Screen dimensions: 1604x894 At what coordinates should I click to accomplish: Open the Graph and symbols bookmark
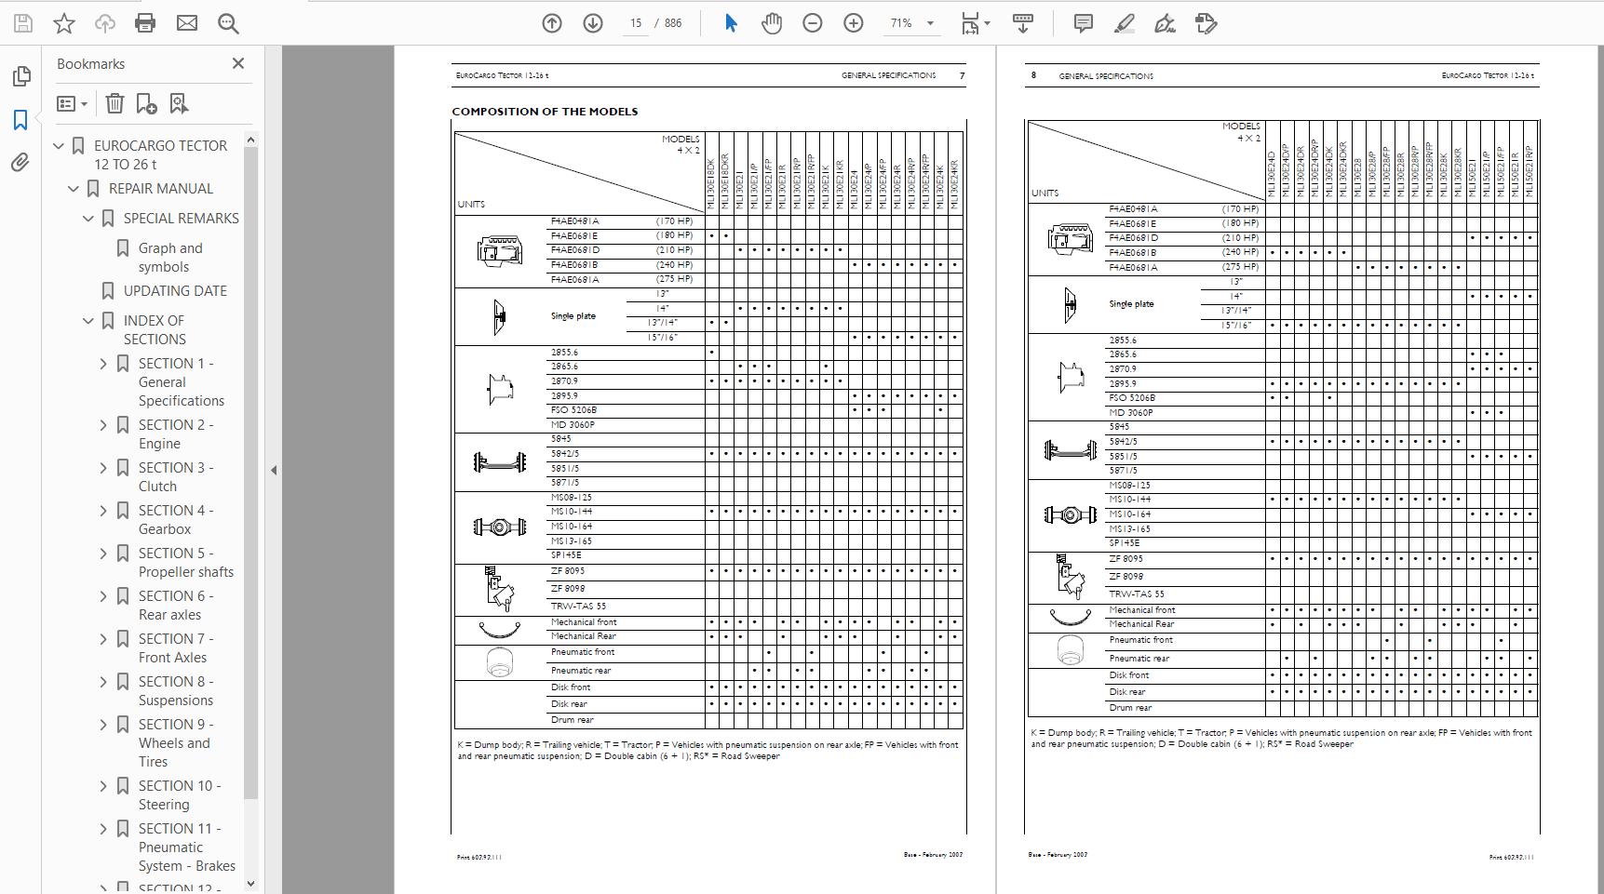(x=170, y=258)
